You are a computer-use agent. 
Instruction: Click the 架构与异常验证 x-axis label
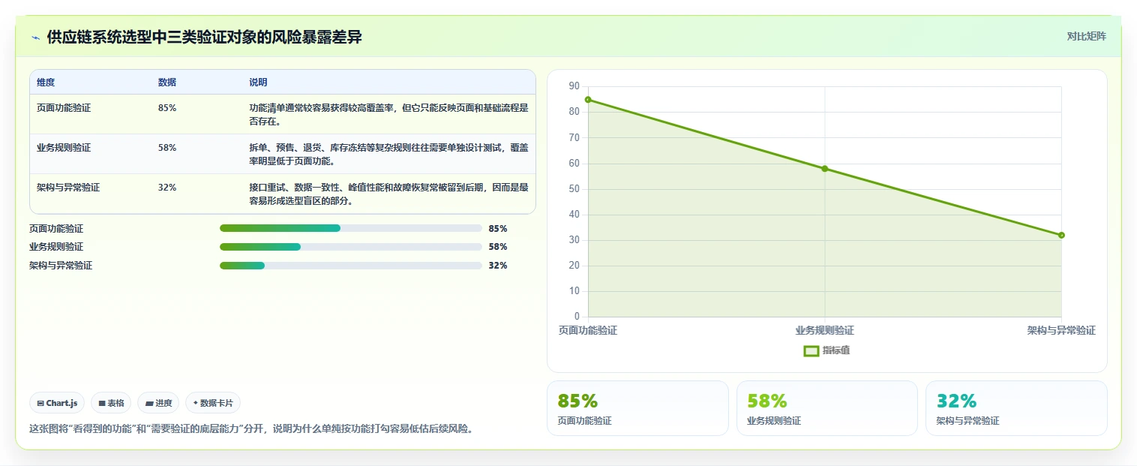coord(1061,330)
